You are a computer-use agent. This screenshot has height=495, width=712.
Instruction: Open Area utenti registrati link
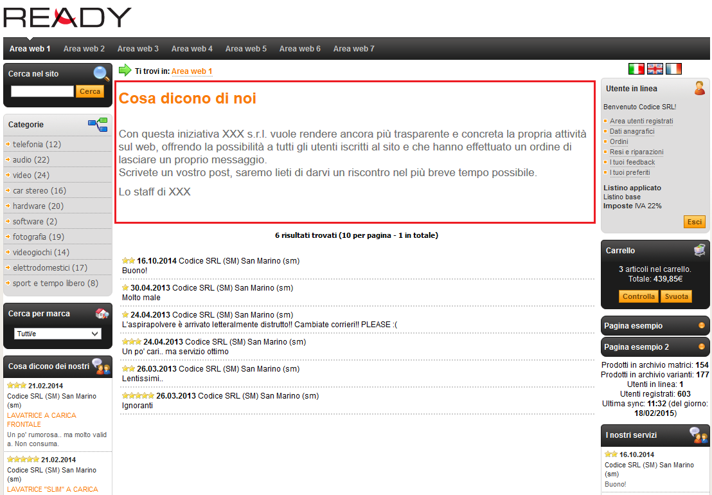coord(641,121)
